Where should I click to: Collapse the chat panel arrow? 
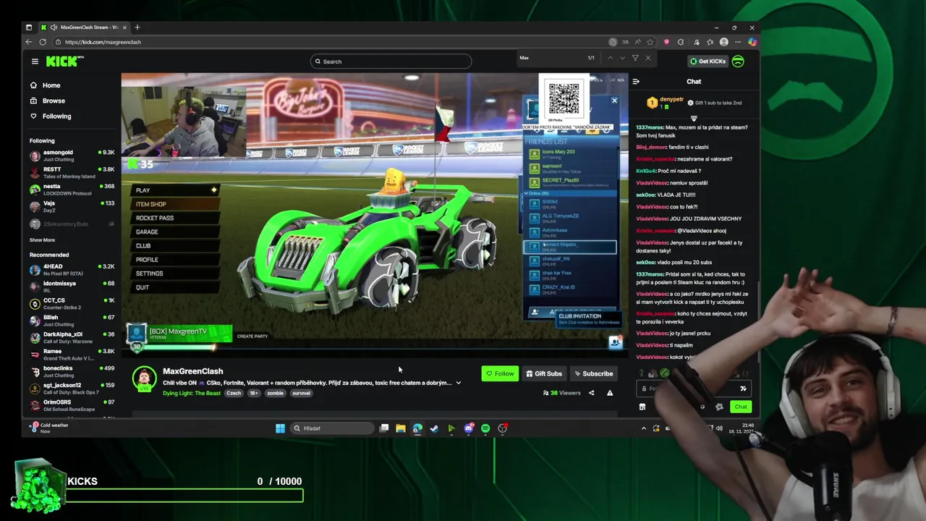636,81
